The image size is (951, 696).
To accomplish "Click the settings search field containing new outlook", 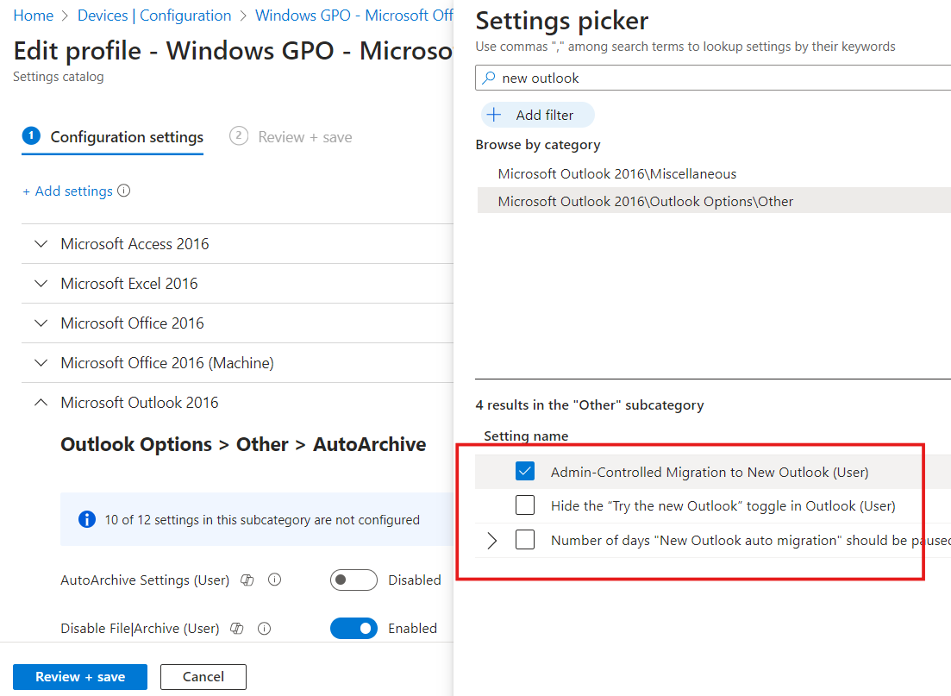I will [713, 78].
